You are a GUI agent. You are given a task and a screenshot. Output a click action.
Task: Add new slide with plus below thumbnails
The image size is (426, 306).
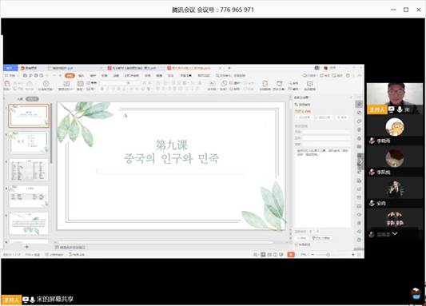coord(26,247)
